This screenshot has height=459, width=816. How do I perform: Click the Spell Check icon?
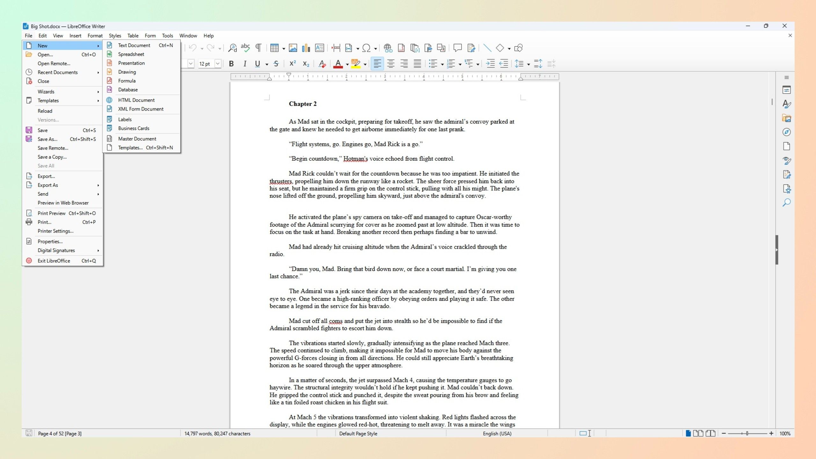245,47
